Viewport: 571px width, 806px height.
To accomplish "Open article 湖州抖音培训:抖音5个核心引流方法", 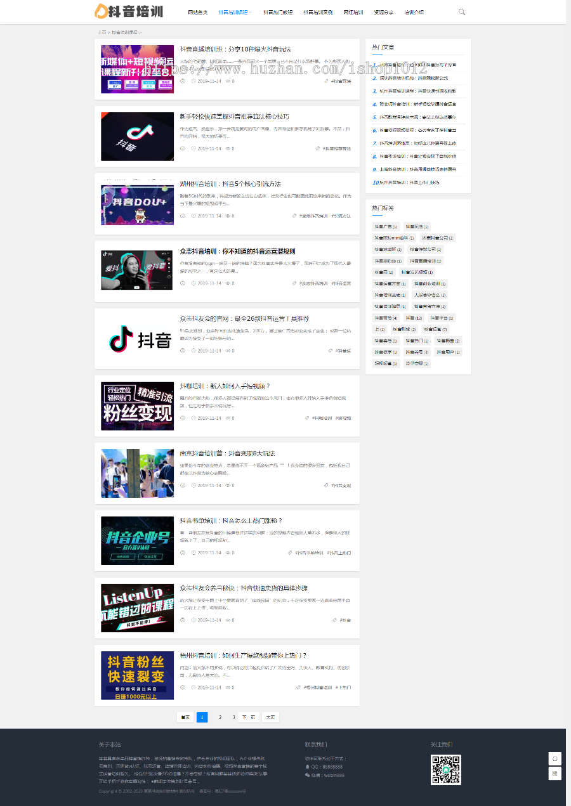I will pyautogui.click(x=230, y=183).
